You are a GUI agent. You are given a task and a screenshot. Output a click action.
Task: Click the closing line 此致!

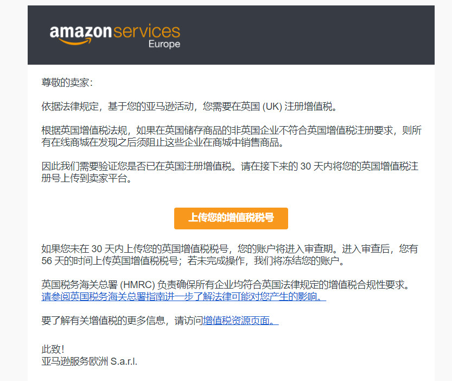click(x=53, y=349)
